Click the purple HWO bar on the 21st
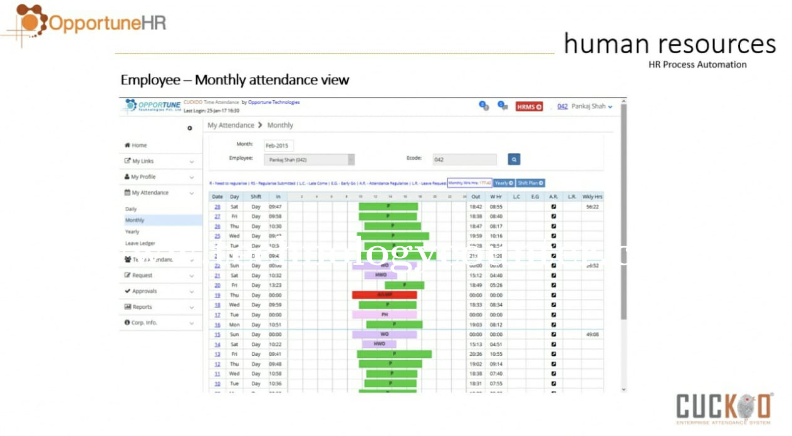The width and height of the screenshot is (792, 436). (x=380, y=276)
